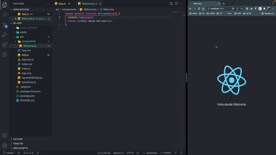Open Reading List in browser bookmarks bar

point(267,13)
